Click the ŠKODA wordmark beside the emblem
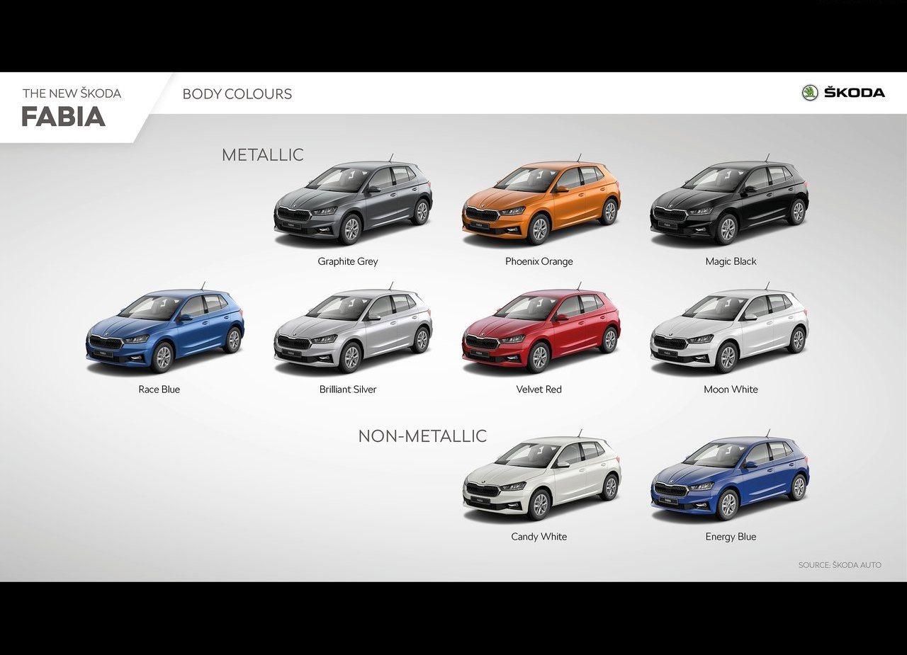 click(855, 93)
